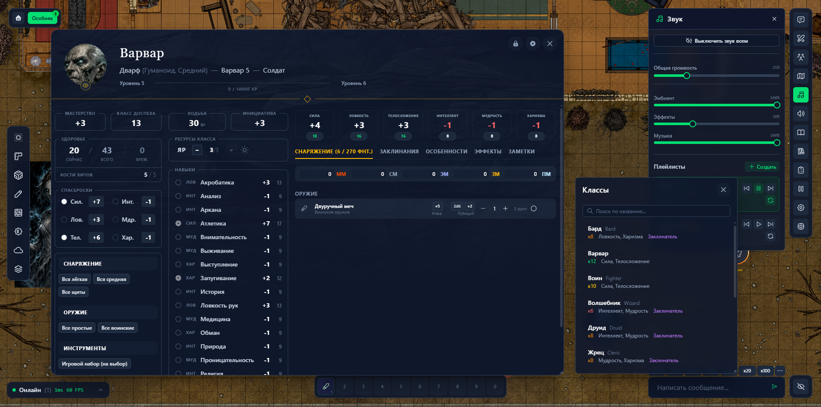Toggle Инт. saving throw proficiency
Screen dimensions: 821x407
[x=115, y=202]
